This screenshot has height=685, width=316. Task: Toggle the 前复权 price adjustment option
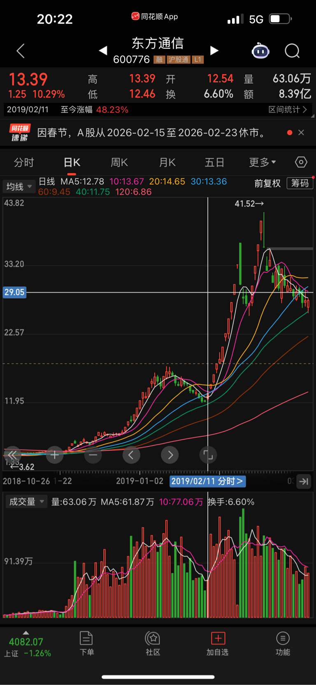click(267, 183)
